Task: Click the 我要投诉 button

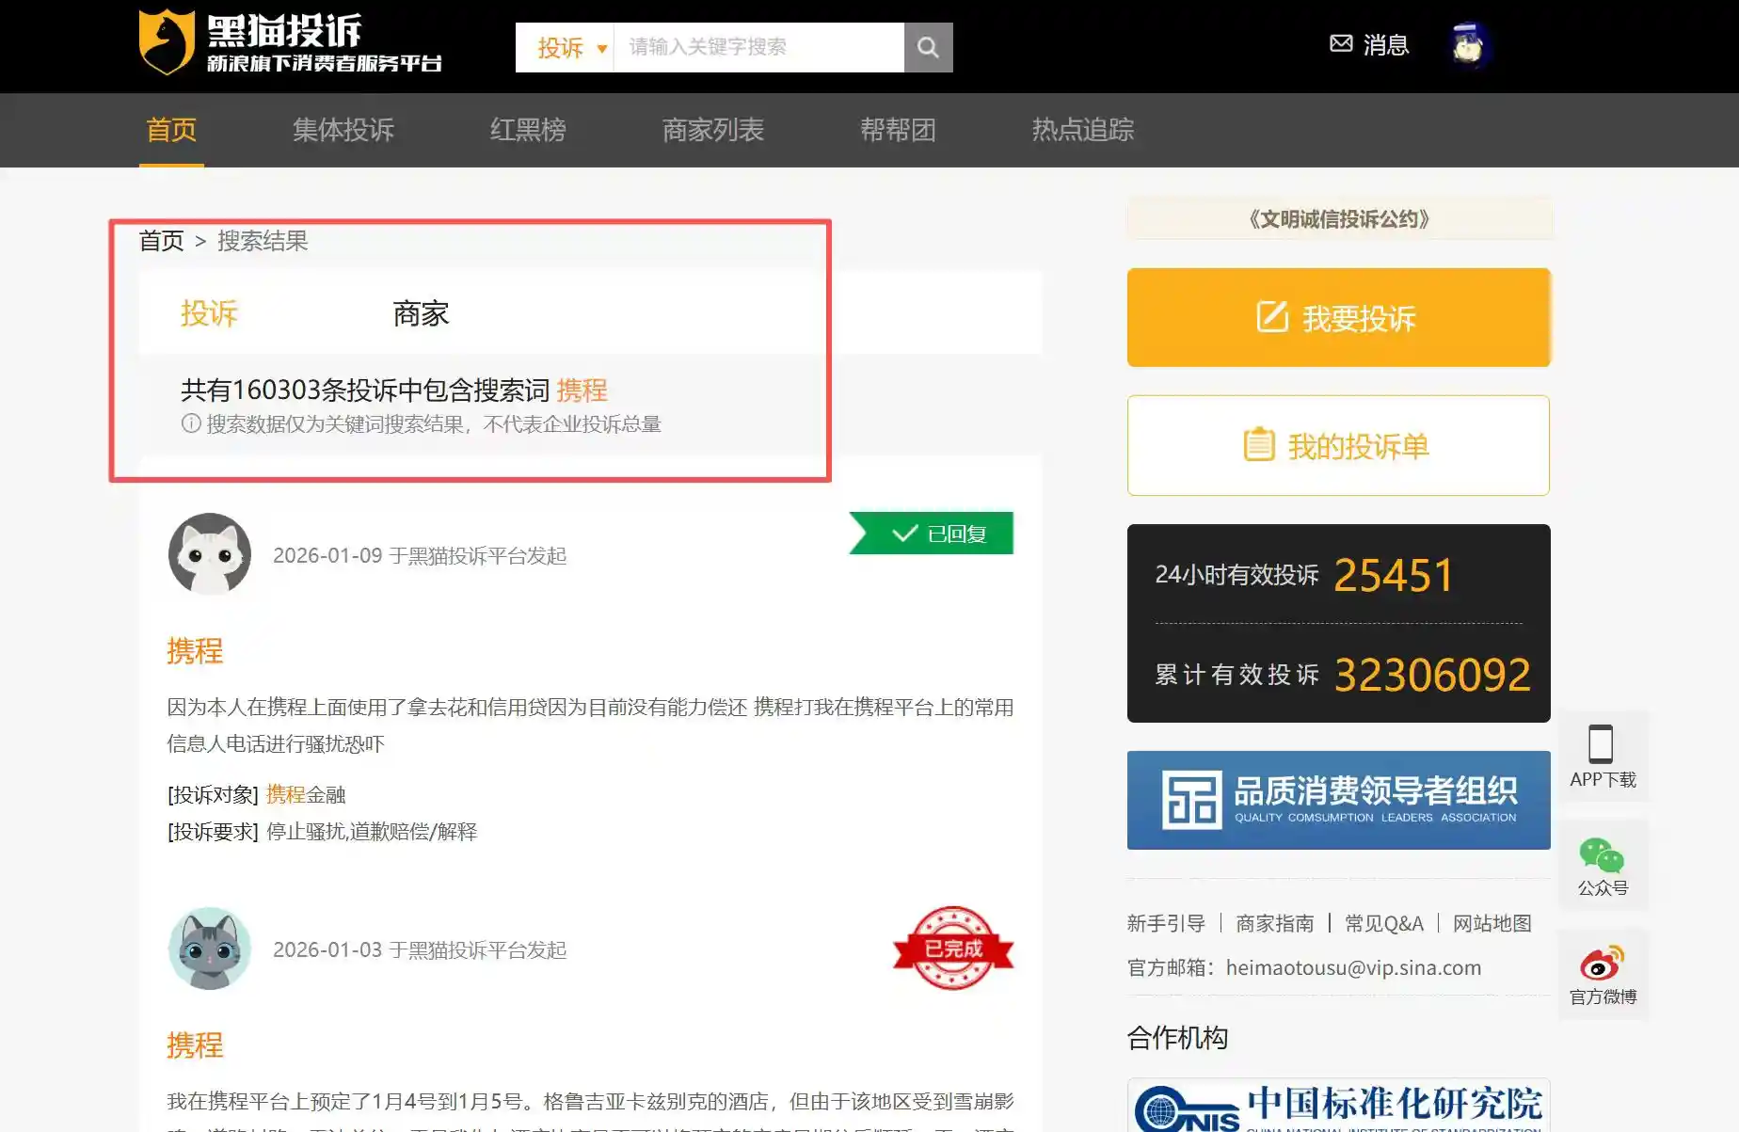Action: click(x=1336, y=317)
